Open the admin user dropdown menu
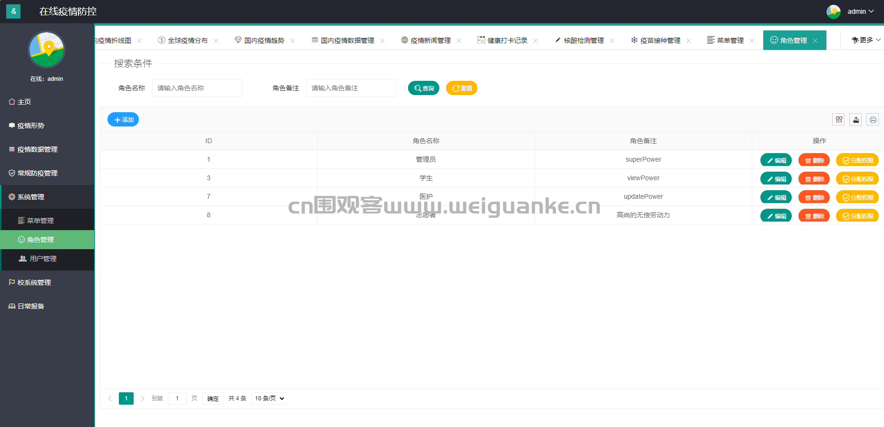Viewport: 884px width, 427px height. [x=860, y=11]
